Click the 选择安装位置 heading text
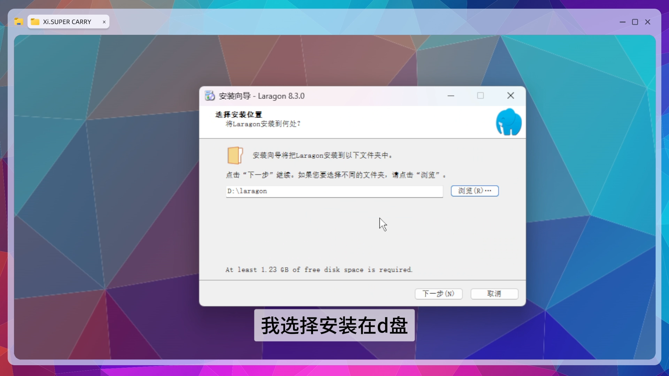The image size is (669, 376). [x=238, y=115]
